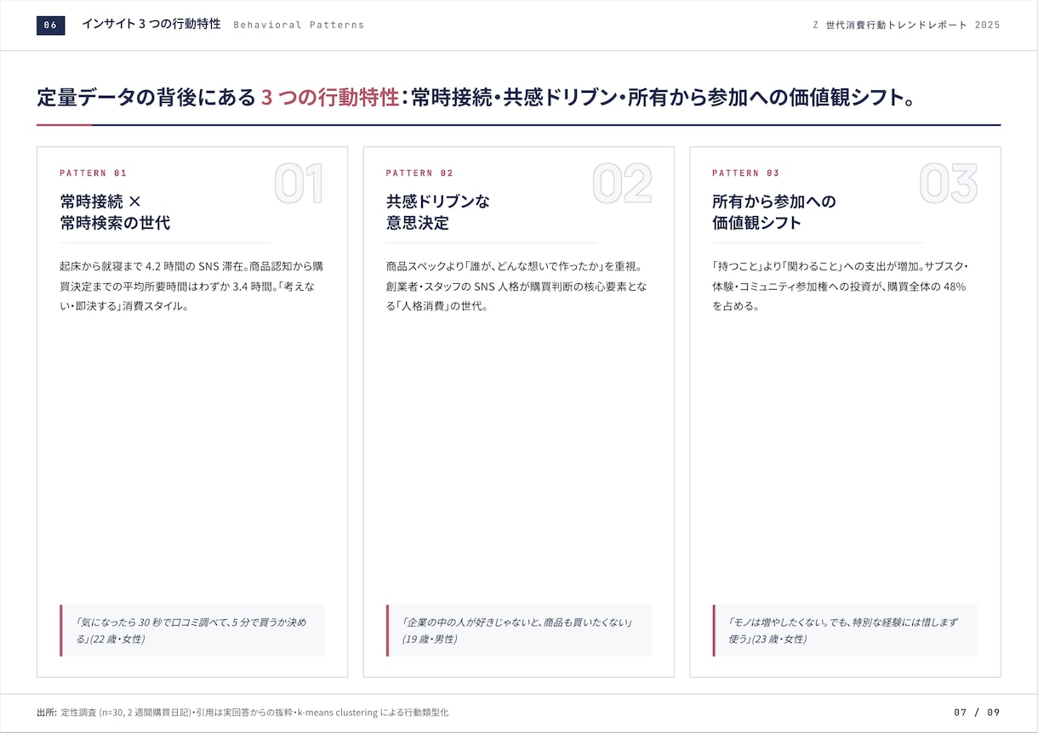Click the PATTERN 02 label
1038x733 pixels.
pos(419,173)
